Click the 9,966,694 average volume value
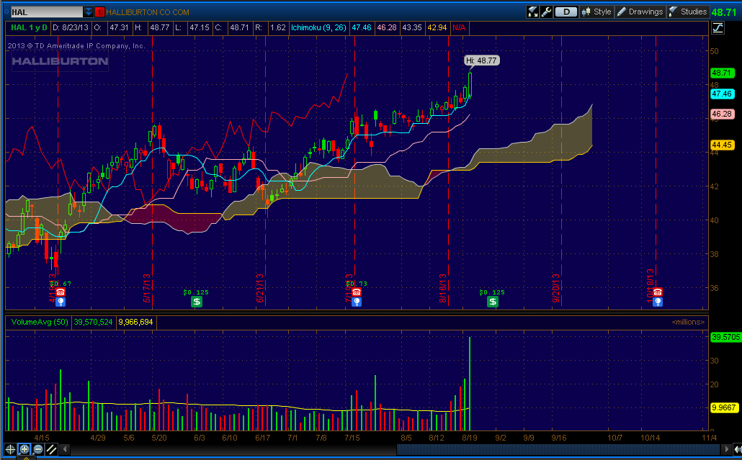The height and width of the screenshot is (460, 742). click(135, 322)
